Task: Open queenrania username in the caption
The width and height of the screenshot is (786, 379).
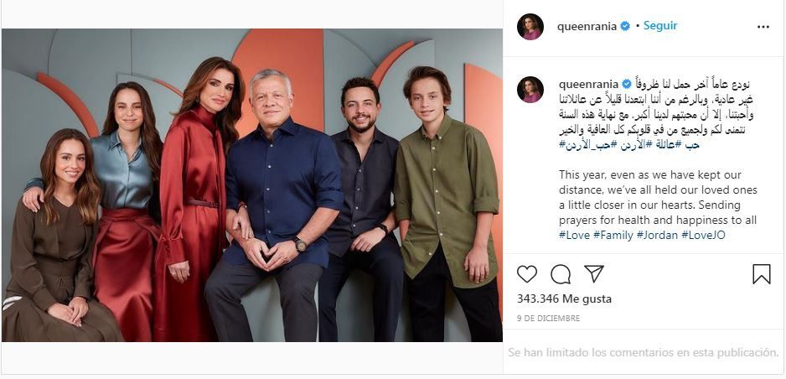Action: 588,84
